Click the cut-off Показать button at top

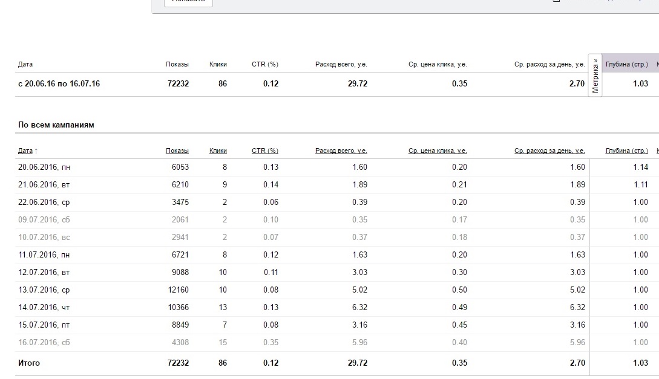[x=188, y=2]
